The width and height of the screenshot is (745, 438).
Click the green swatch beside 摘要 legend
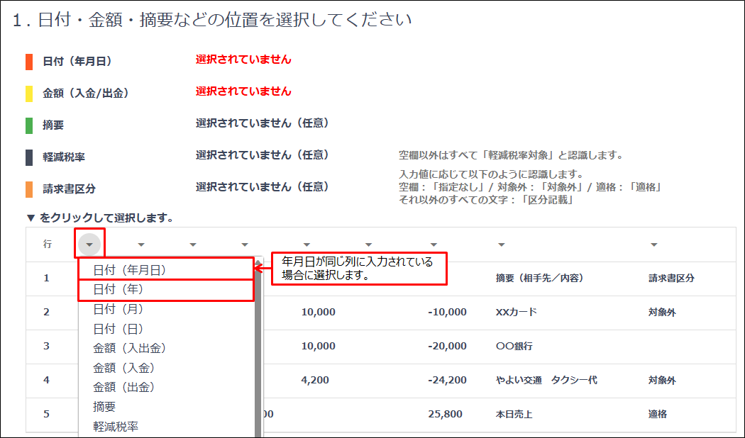[x=29, y=125]
